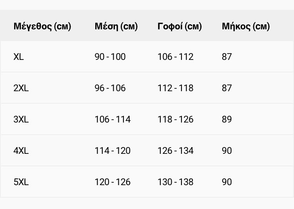Screen dimensions: 294x209
Task: Select the Μήκος (см) column header
Action: click(246, 27)
